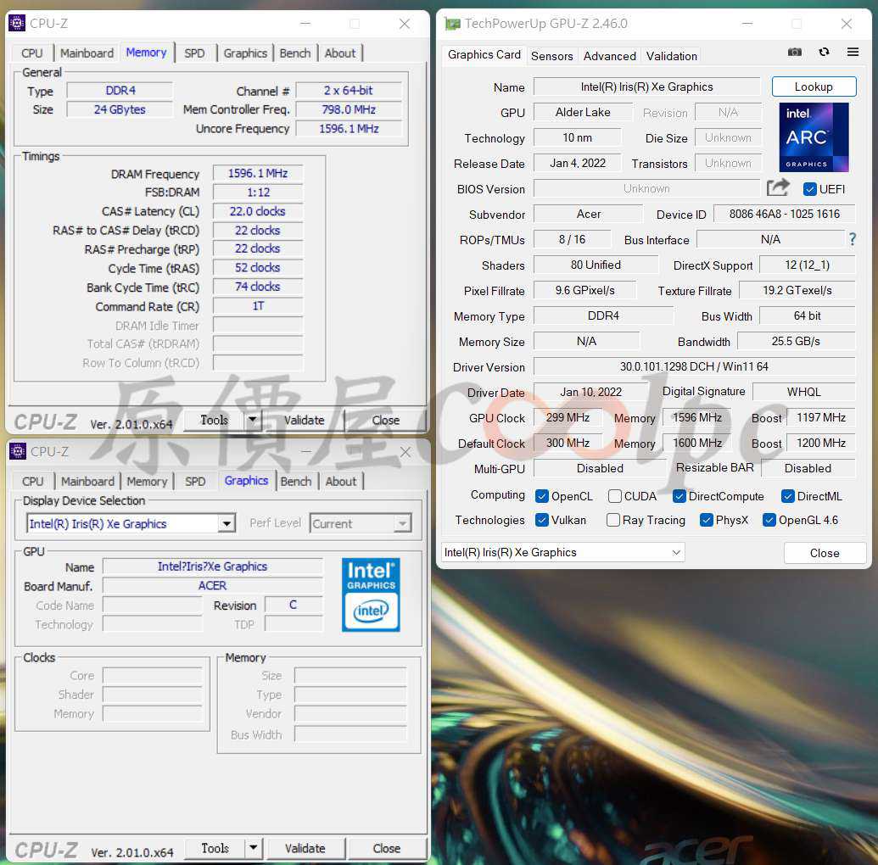Click the CPU-Z Memory window title icon

[x=17, y=23]
